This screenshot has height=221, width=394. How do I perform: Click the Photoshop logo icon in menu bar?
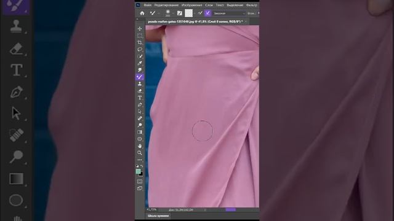(x=138, y=5)
